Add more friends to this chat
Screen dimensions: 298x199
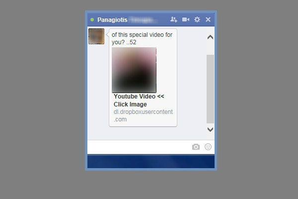[174, 19]
